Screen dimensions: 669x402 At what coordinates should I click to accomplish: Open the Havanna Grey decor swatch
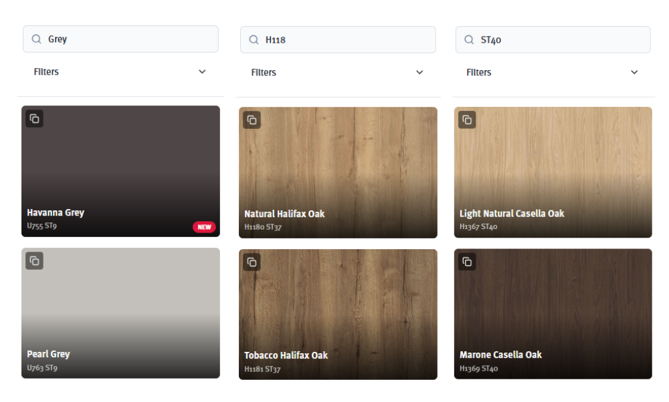click(120, 171)
